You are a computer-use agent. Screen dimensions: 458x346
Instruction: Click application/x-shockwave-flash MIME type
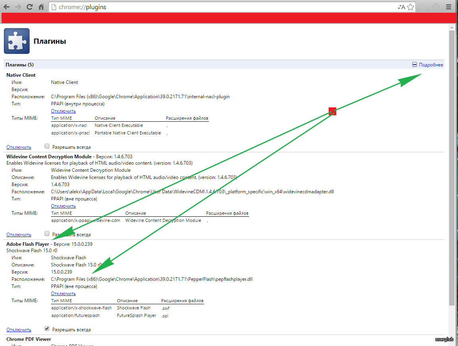tap(82, 308)
